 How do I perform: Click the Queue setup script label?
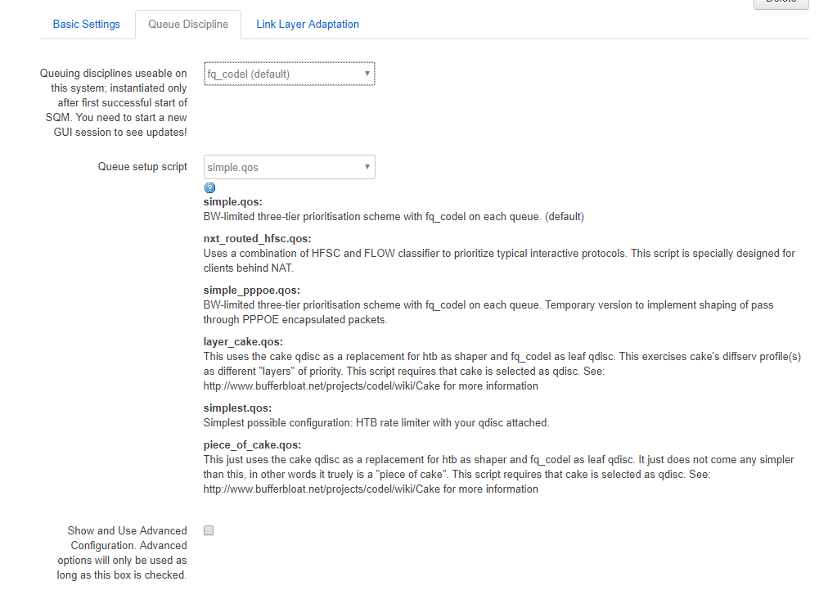(142, 167)
